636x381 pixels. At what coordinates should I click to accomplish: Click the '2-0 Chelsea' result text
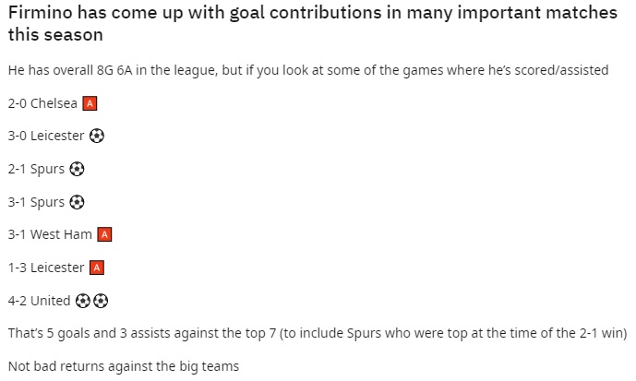pyautogui.click(x=42, y=103)
